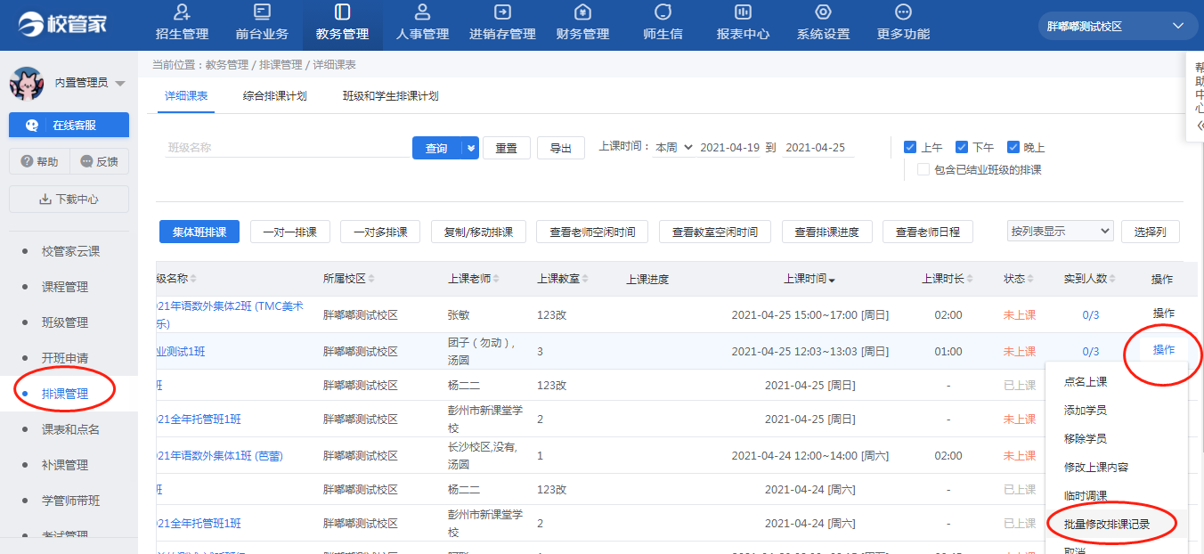Toggle the 上午 checkbox

pyautogui.click(x=910, y=147)
